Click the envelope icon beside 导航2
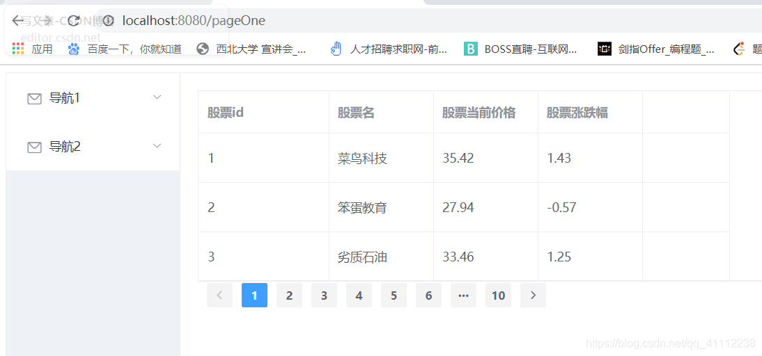 [34, 147]
